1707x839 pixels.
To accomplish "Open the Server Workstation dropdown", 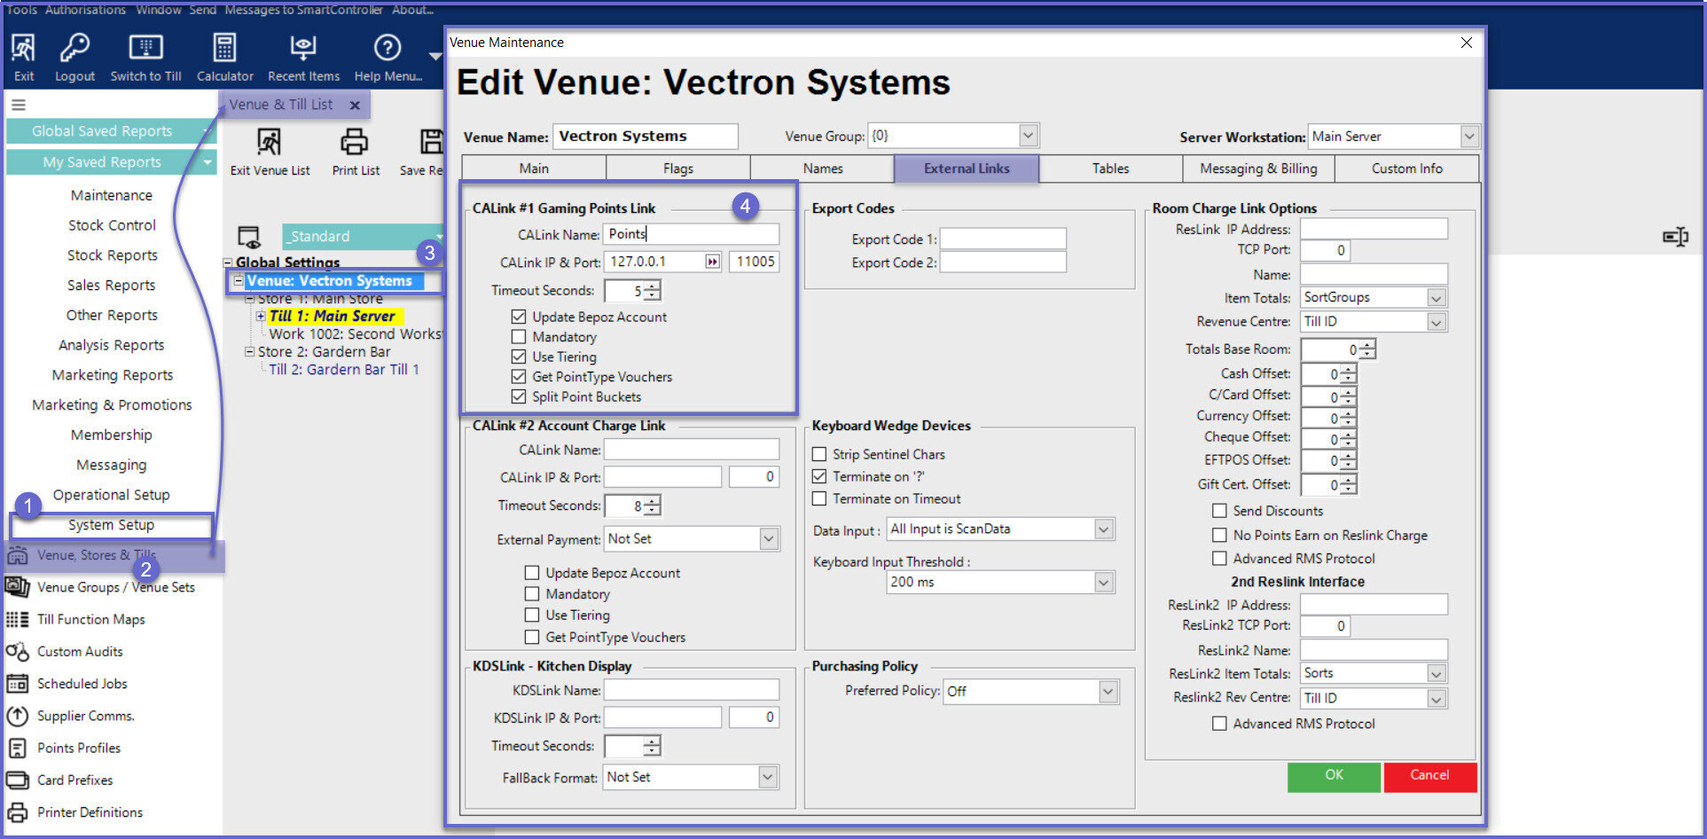I will pos(1468,137).
